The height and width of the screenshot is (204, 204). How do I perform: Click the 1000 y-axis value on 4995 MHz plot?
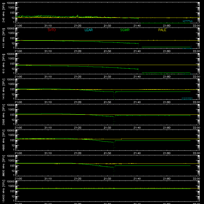click(x=11, y=135)
